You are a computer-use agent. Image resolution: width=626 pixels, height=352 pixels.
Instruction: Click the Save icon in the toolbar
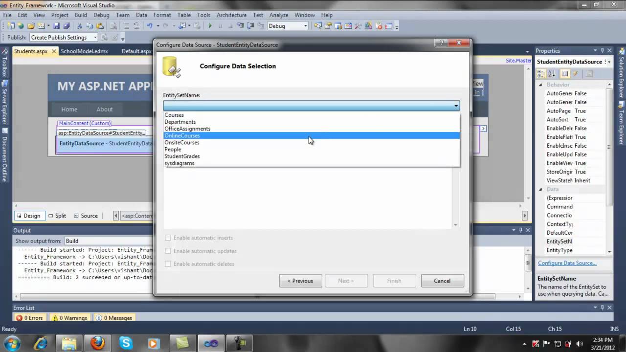coord(56,26)
